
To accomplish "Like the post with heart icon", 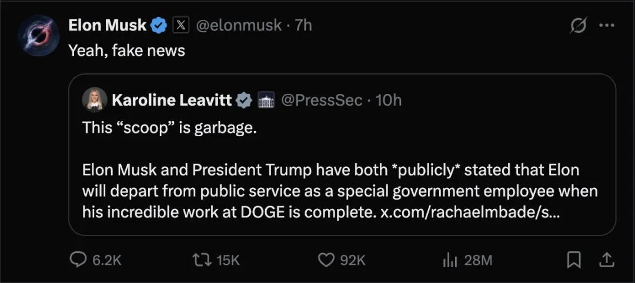I will click(325, 260).
